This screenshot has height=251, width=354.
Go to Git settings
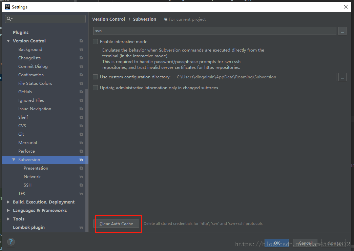pyautogui.click(x=21, y=134)
